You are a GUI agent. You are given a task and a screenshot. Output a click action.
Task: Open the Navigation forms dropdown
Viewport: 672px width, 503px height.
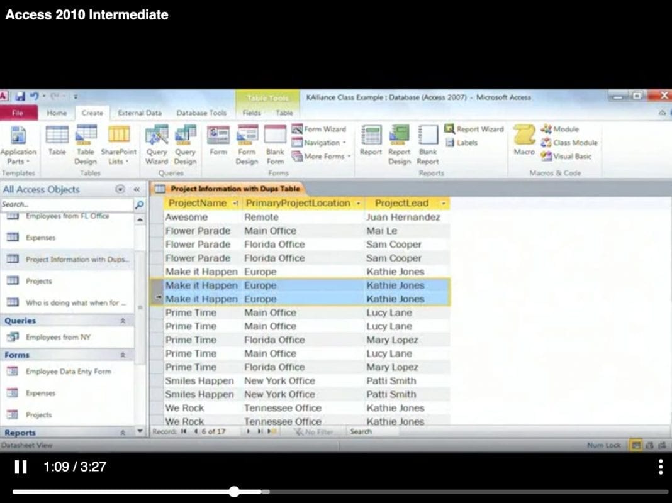pyautogui.click(x=319, y=143)
